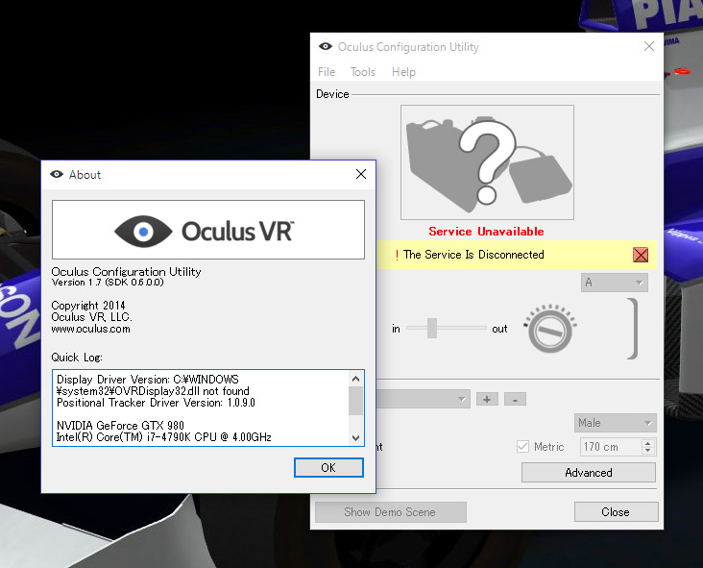The image size is (703, 568).
Task: Expand the gender dropdown showing Male
Action: pos(616,423)
